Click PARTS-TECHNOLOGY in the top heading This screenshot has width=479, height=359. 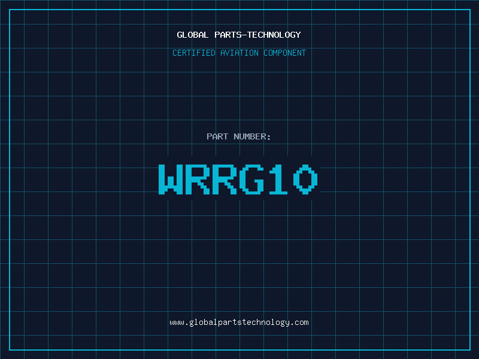(x=257, y=35)
